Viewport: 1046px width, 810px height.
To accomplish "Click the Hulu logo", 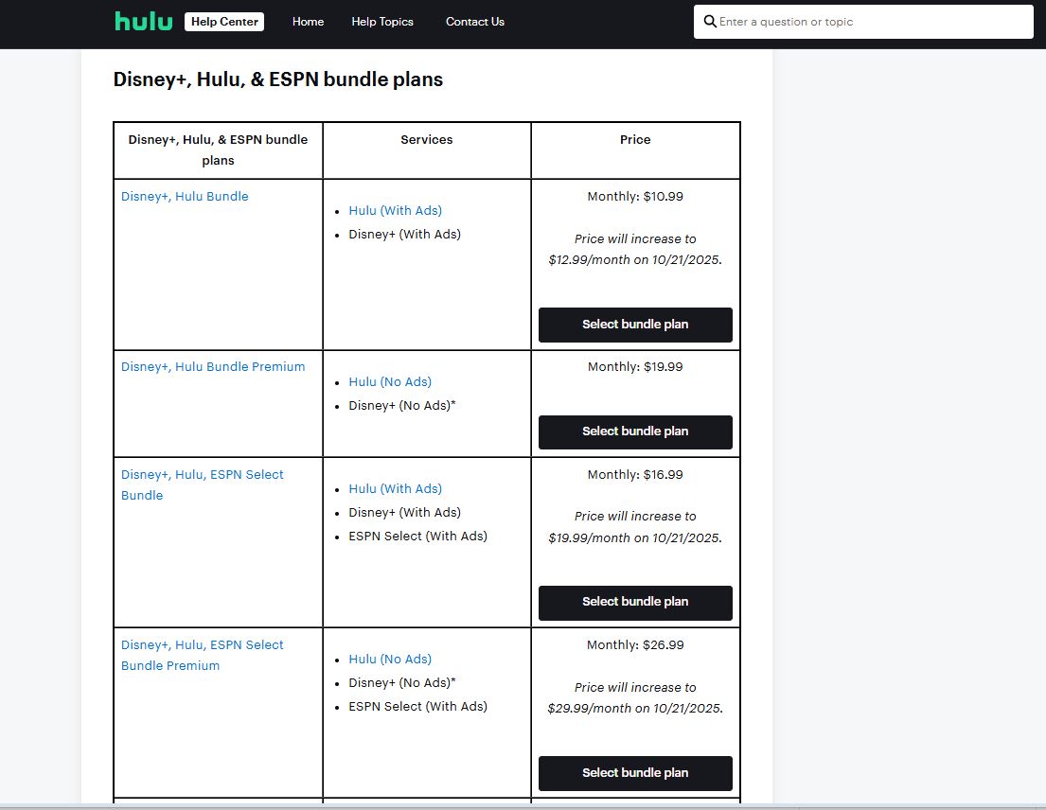I will click(144, 22).
